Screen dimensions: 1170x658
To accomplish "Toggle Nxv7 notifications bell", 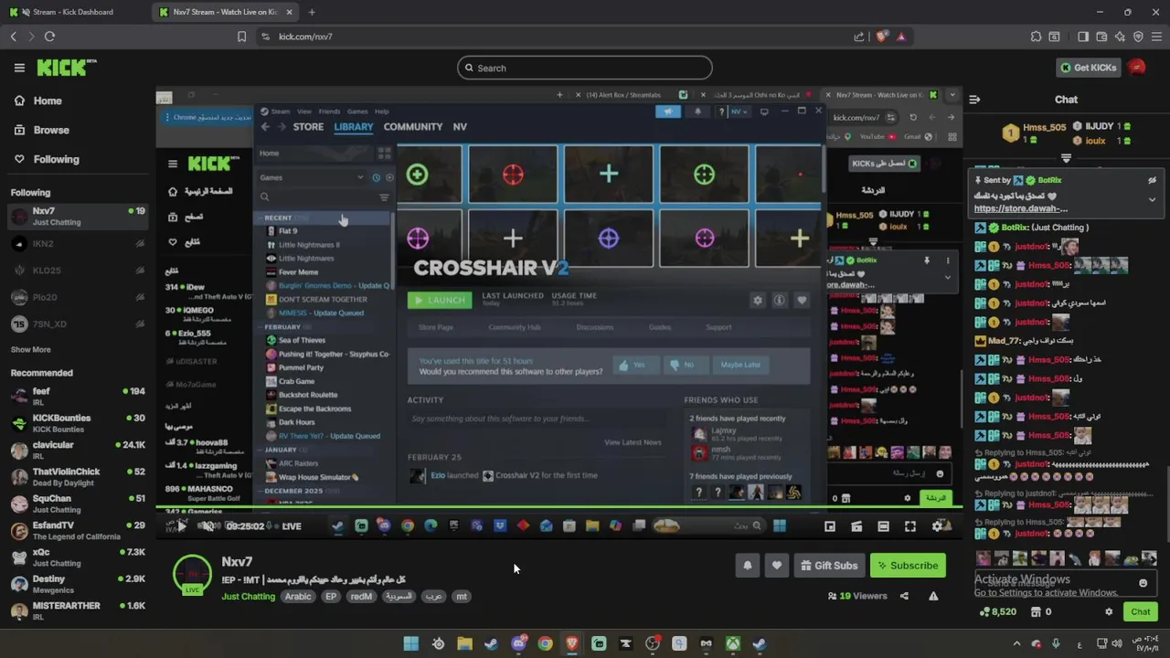I will coord(748,566).
